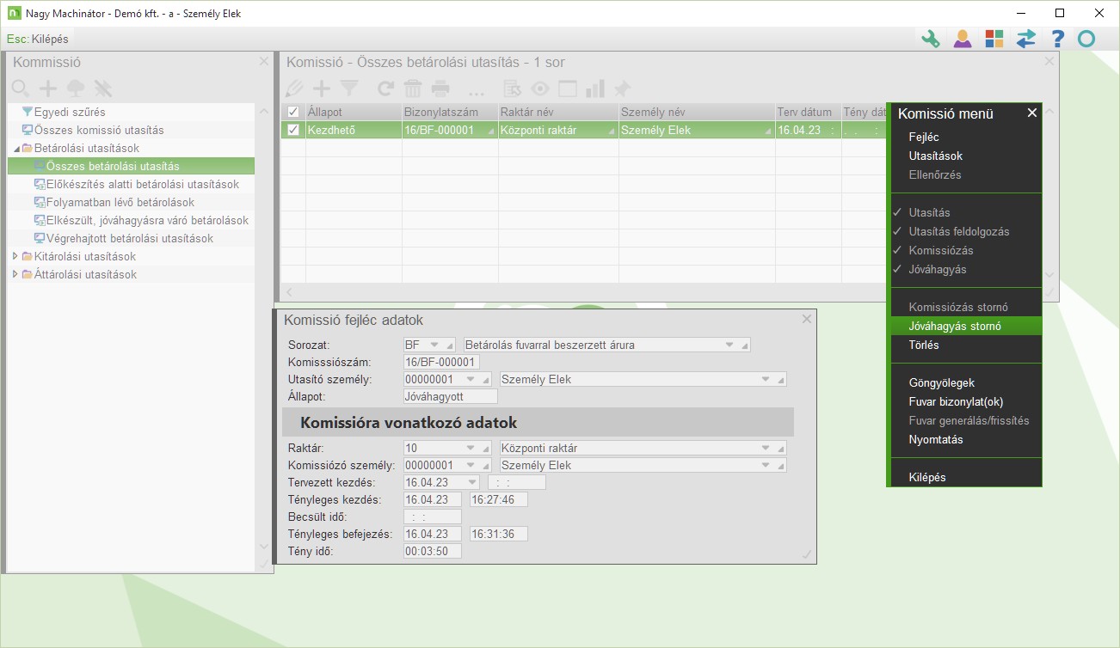Close the Komissió fejléc adatok panel
Screen dimensions: 1120x648
click(x=806, y=319)
